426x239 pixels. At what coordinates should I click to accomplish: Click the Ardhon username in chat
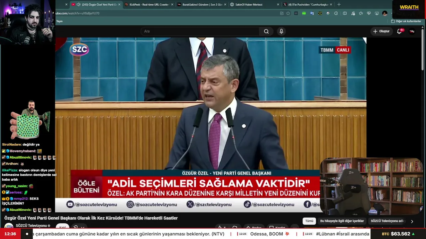(x=12, y=164)
